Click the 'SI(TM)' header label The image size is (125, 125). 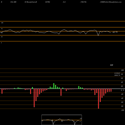(x=47, y=2)
